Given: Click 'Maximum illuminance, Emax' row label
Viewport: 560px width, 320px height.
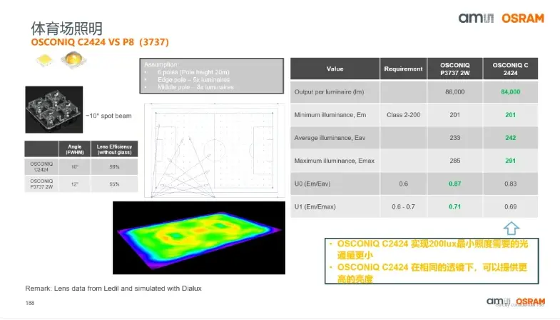Looking at the screenshot, I should click(335, 161).
